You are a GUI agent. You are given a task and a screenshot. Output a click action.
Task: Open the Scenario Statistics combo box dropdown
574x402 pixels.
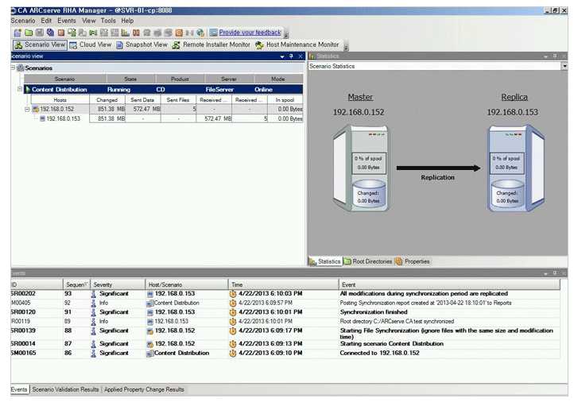point(564,66)
